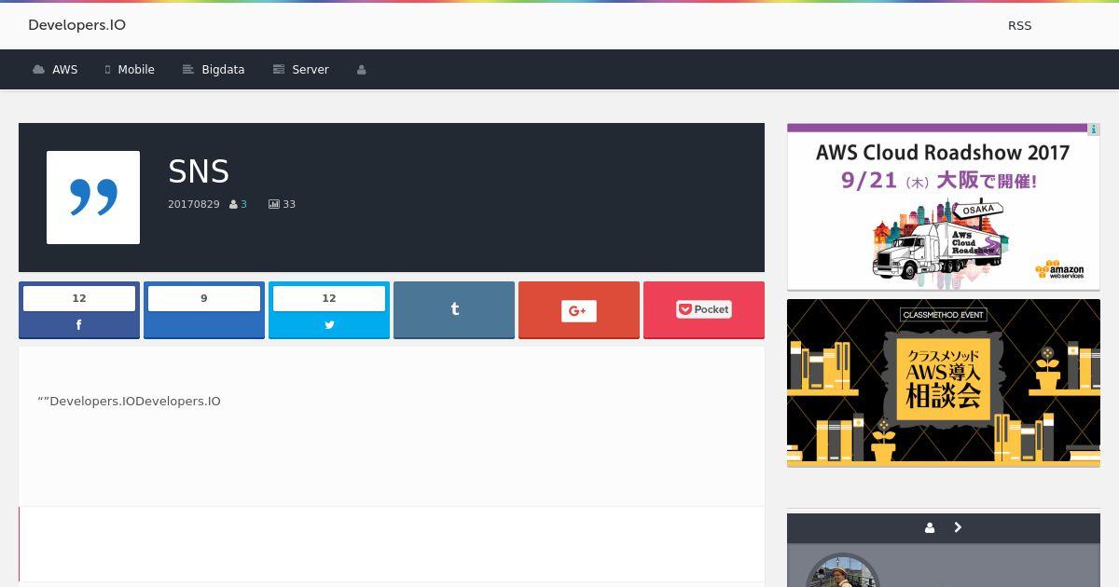Click the cloud icon beside AWS
Image resolution: width=1119 pixels, height=587 pixels.
(x=38, y=70)
